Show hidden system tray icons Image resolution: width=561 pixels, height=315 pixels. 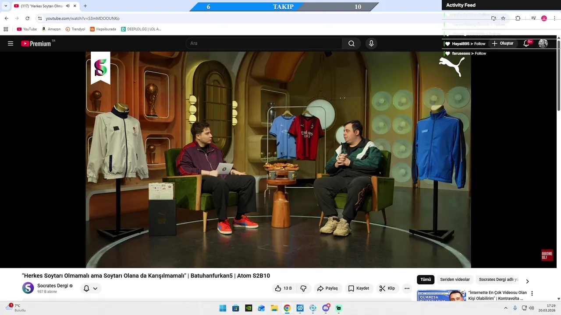pos(506,308)
